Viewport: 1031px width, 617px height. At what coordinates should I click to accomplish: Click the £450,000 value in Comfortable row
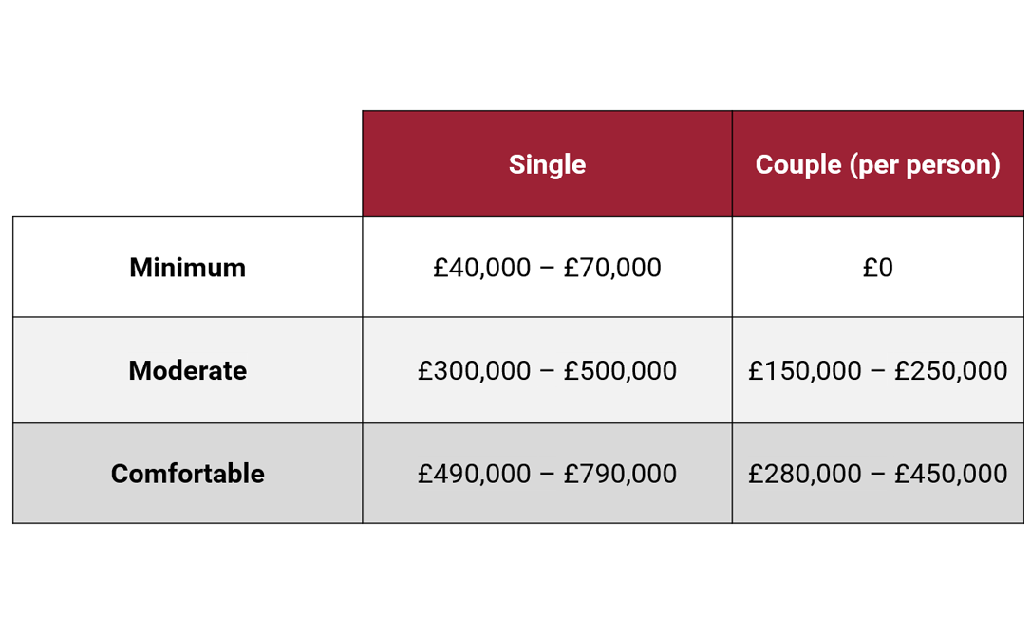coord(951,475)
